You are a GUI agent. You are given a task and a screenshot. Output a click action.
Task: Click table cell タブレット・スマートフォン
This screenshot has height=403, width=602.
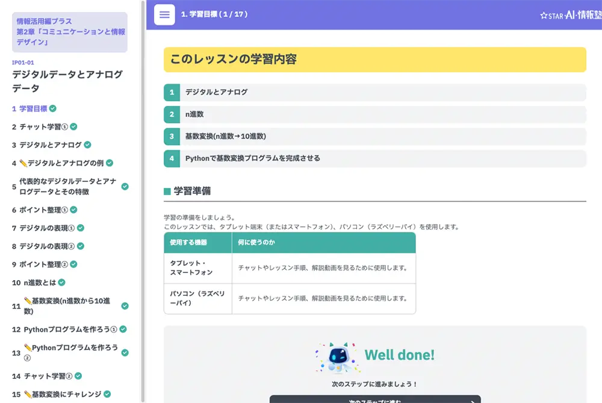197,268
